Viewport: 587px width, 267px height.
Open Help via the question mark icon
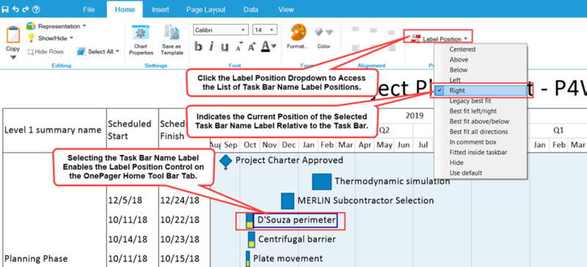[36, 10]
